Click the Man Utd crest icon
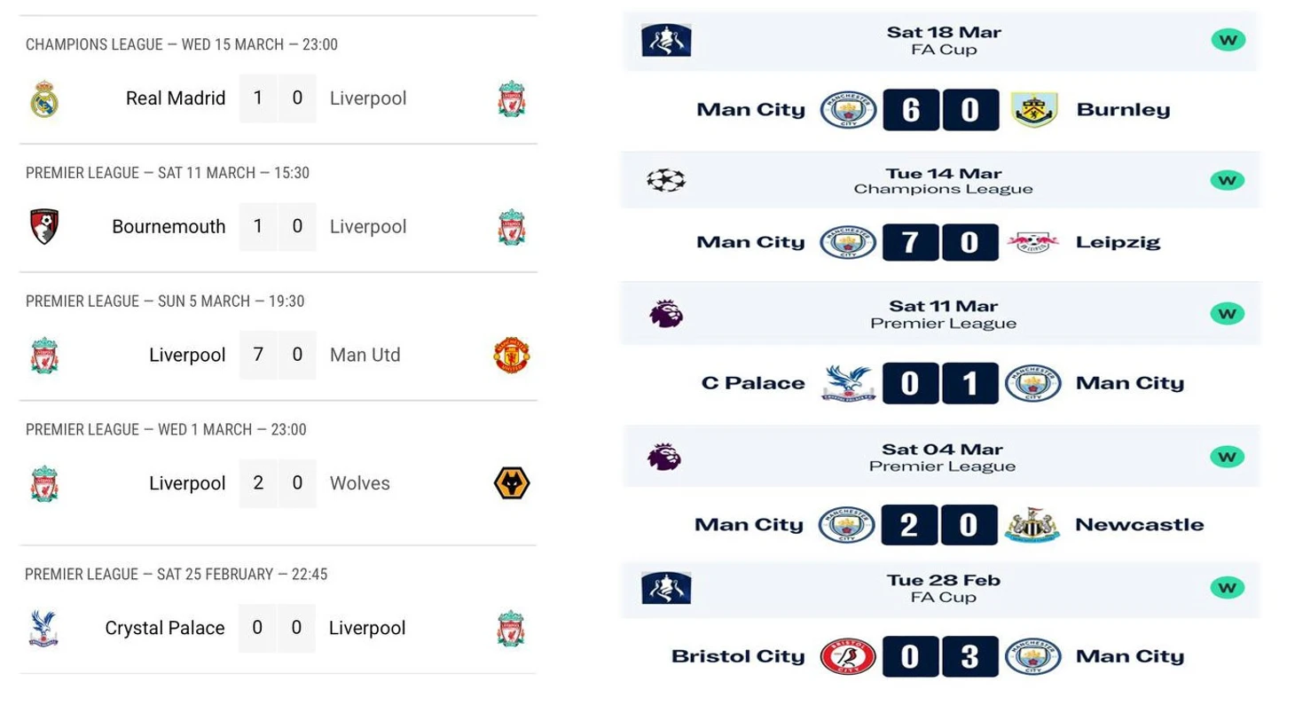 [512, 355]
